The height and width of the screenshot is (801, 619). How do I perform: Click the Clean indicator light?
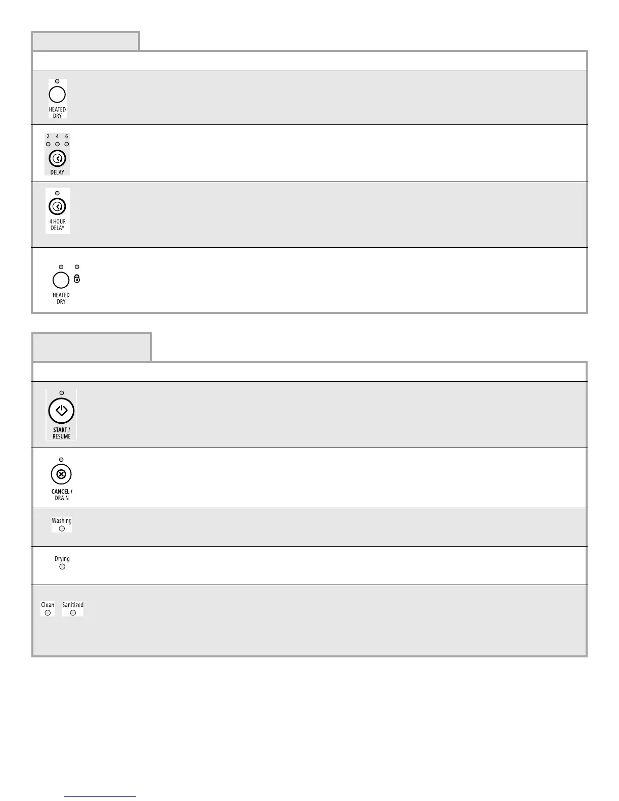pyautogui.click(x=48, y=613)
